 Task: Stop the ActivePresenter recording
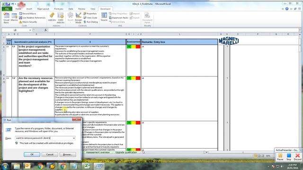(x=289, y=156)
